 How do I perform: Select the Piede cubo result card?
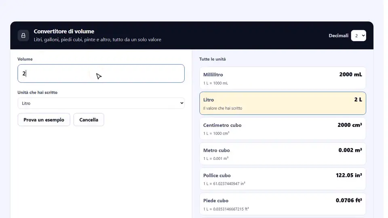[283, 204]
